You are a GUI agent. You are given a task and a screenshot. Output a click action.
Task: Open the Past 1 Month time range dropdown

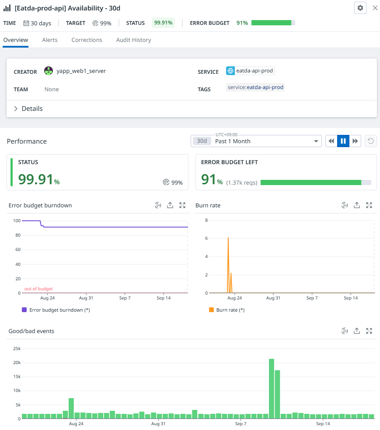coord(256,141)
